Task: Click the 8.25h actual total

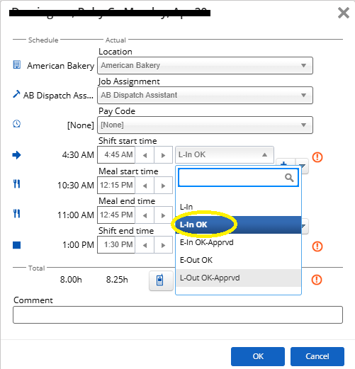Action: point(117,280)
